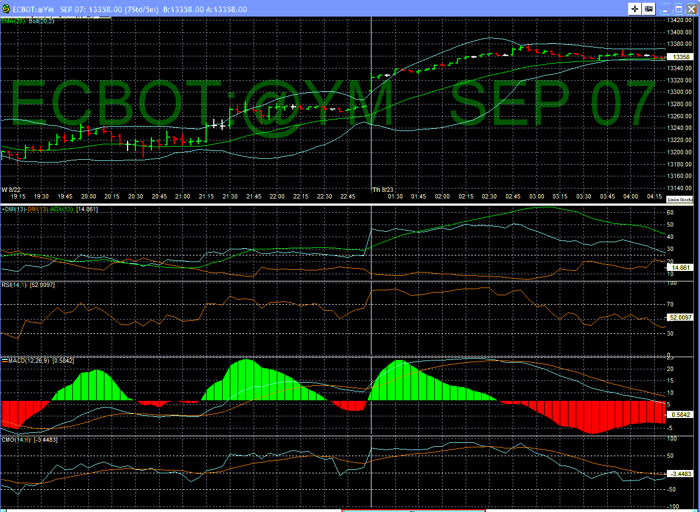Click the CMO value tag -3.4483
This screenshot has width=700, height=512.
680,474
